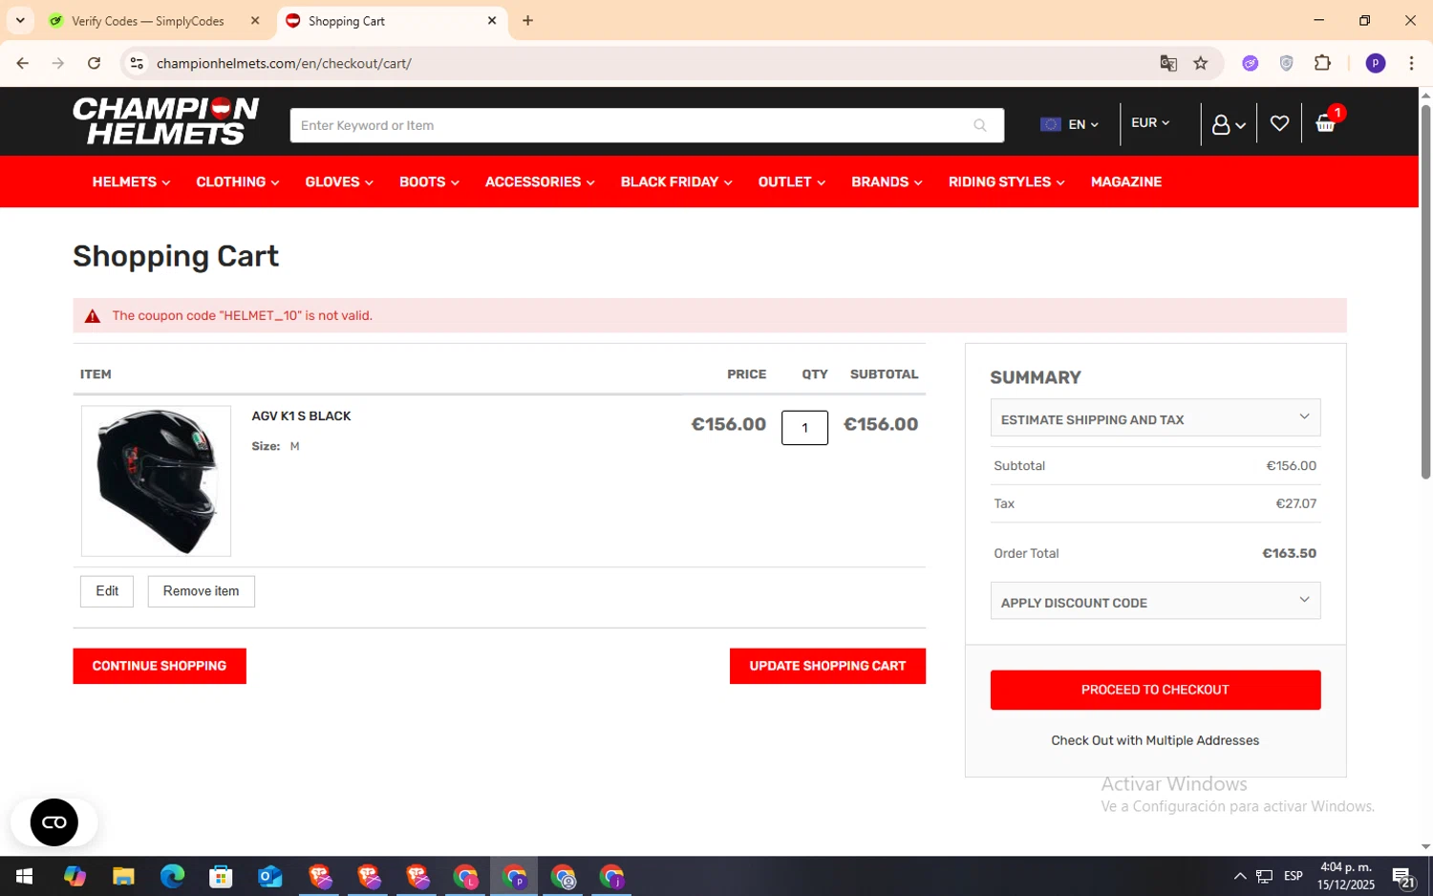Click Proceed to Checkout button

tap(1155, 690)
